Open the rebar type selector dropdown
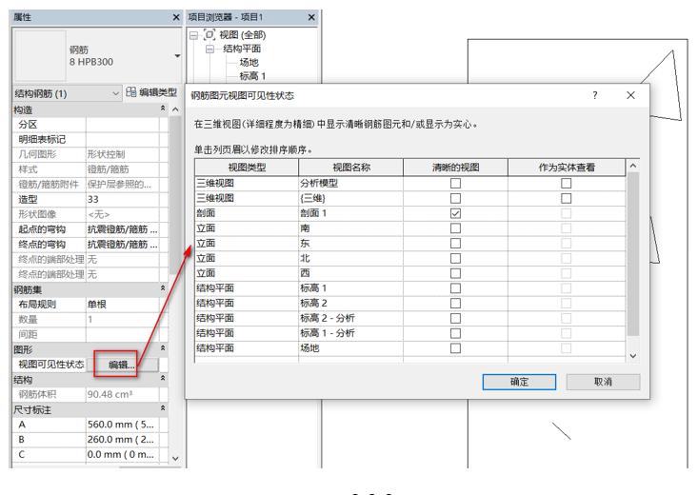Image resolution: width=698 pixels, height=495 pixels. click(x=176, y=56)
